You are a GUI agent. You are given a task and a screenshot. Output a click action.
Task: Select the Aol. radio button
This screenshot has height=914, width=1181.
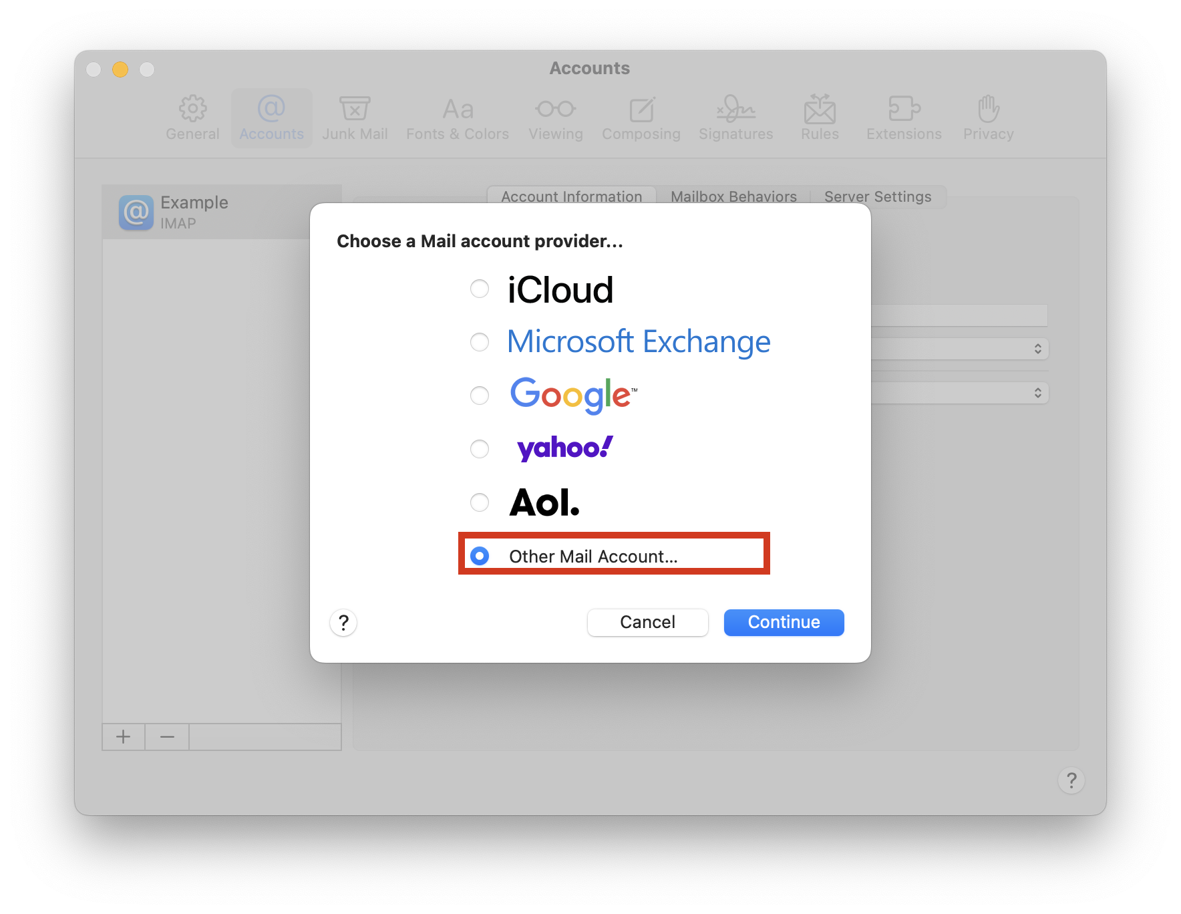coord(480,502)
